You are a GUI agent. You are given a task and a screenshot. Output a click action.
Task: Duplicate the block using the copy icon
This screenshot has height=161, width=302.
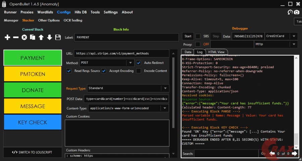[33, 37]
